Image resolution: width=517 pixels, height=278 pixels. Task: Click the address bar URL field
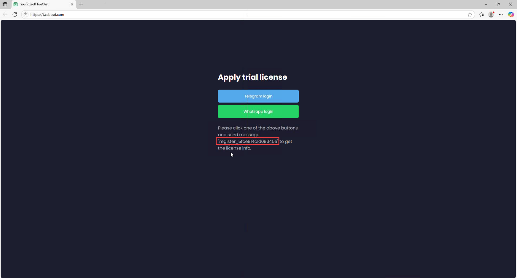click(x=248, y=14)
